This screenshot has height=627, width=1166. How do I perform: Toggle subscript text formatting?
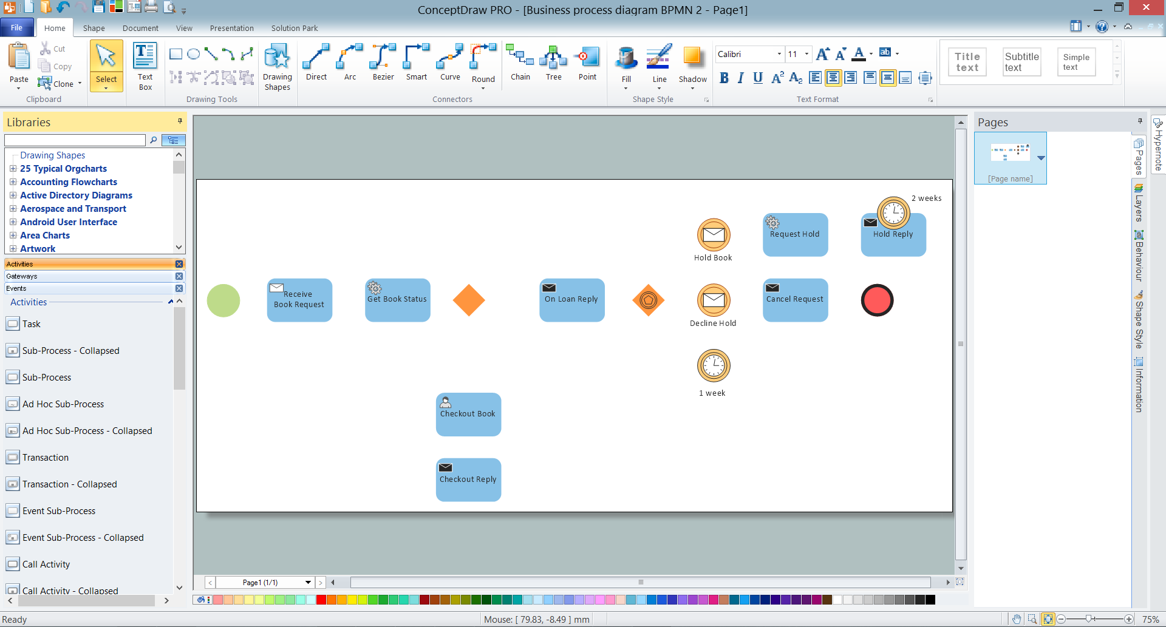coord(796,78)
